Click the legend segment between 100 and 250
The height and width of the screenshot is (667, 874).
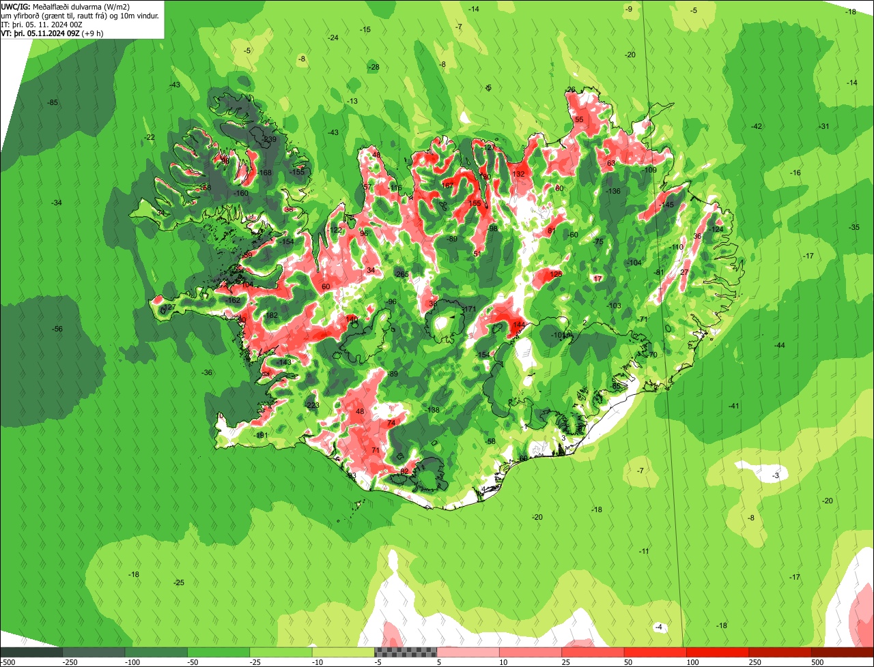pyautogui.click(x=718, y=651)
